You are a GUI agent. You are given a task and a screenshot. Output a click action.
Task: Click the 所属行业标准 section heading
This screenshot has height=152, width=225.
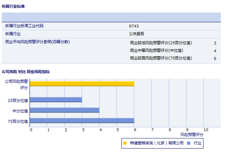click(13, 6)
